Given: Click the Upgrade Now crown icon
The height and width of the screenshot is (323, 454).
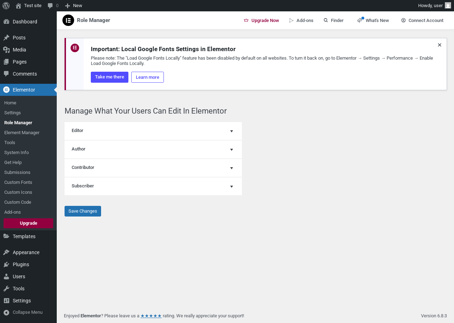Looking at the screenshot, I should click(x=246, y=21).
